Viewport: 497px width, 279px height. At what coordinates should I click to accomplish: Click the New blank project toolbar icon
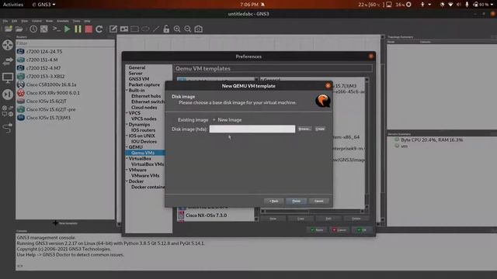[x=9, y=29]
